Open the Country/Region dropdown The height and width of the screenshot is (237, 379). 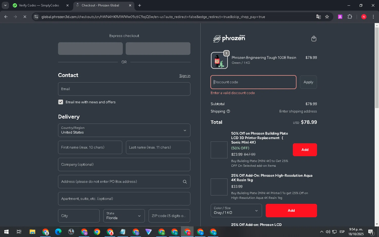click(124, 130)
